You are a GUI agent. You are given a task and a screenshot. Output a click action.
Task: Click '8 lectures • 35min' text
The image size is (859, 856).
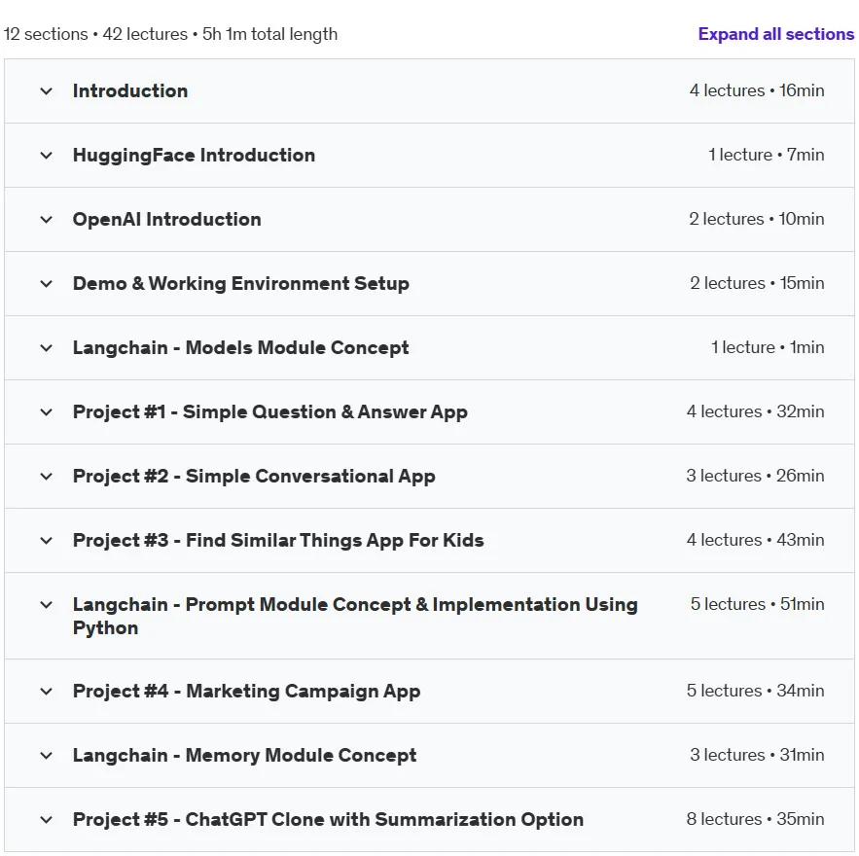tap(756, 819)
